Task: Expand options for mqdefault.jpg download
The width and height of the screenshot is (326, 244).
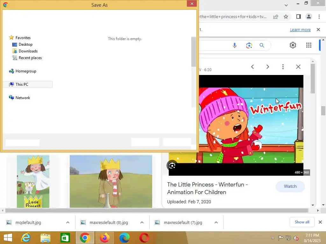Action: coord(68,222)
